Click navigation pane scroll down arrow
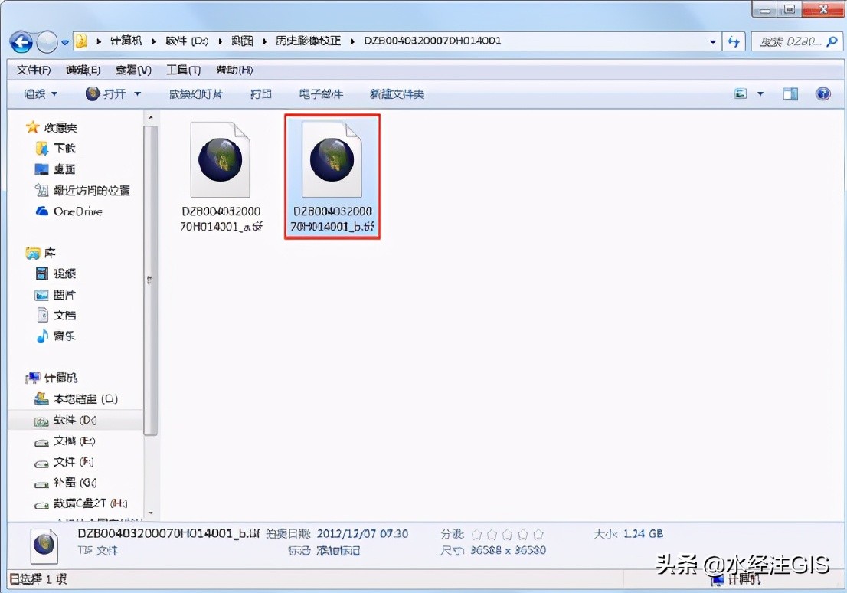The width and height of the screenshot is (847, 593). [x=151, y=513]
